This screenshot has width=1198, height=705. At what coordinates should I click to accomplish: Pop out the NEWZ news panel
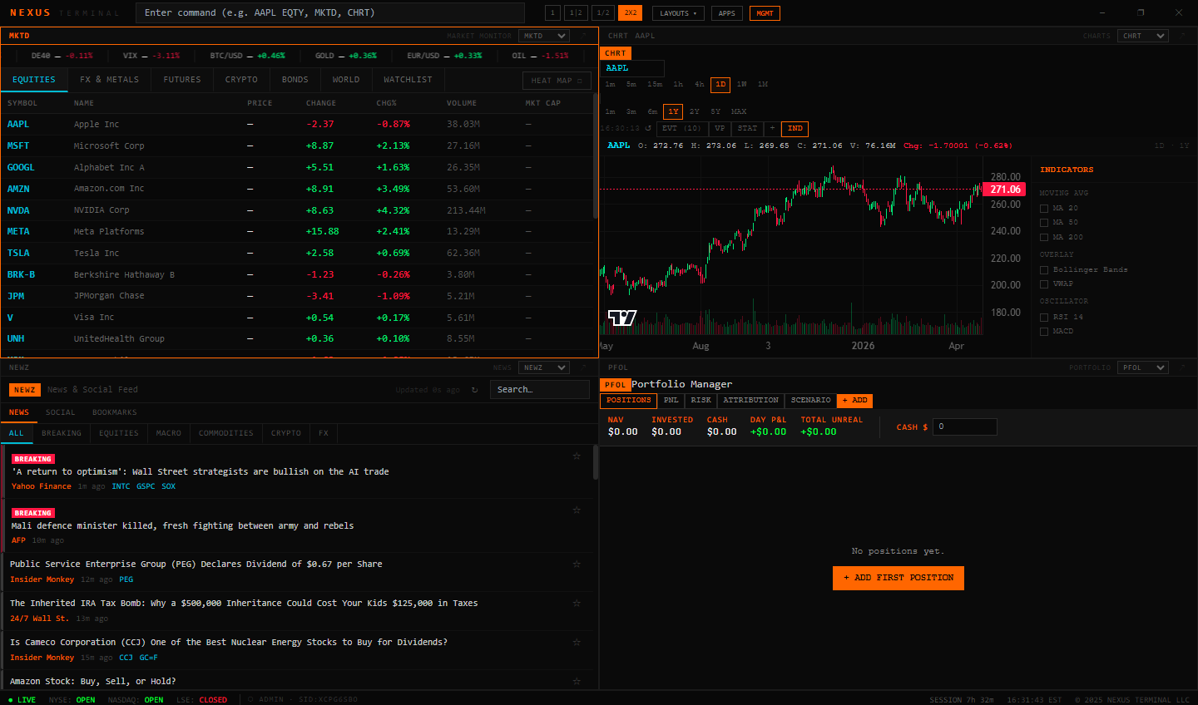[583, 367]
